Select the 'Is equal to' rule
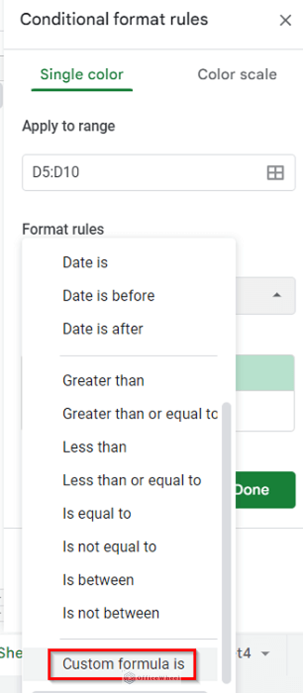 tap(97, 513)
